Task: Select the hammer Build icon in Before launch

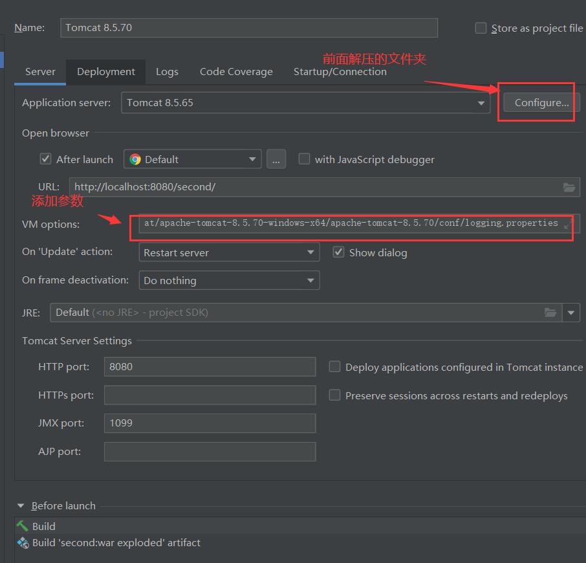Action: (x=23, y=526)
